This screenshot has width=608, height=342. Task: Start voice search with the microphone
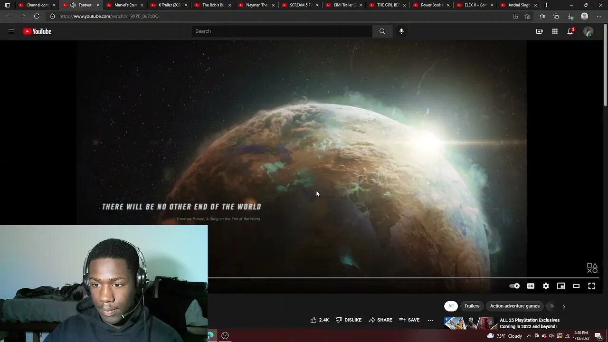point(401,31)
